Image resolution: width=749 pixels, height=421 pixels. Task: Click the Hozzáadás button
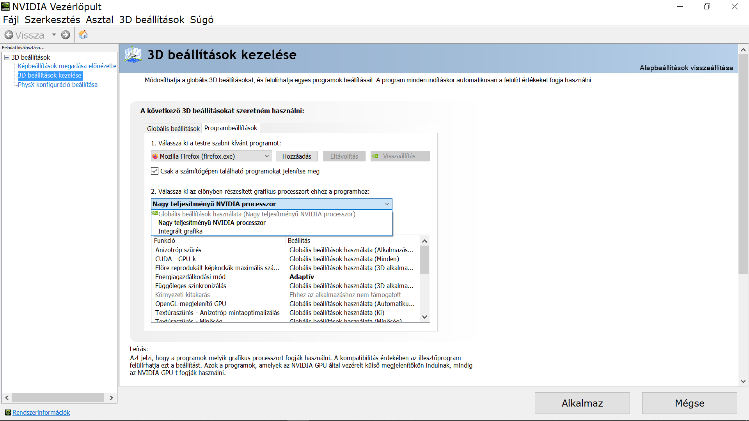(297, 156)
